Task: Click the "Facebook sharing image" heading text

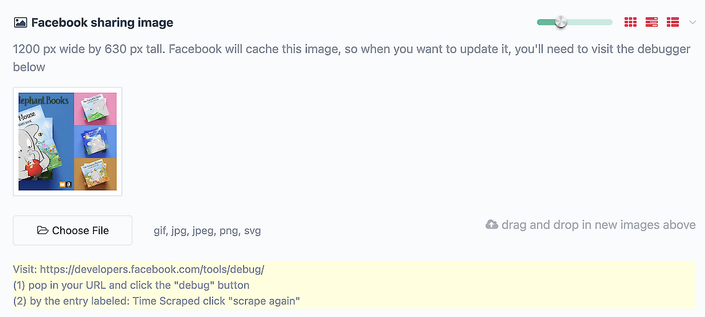Action: pos(102,23)
